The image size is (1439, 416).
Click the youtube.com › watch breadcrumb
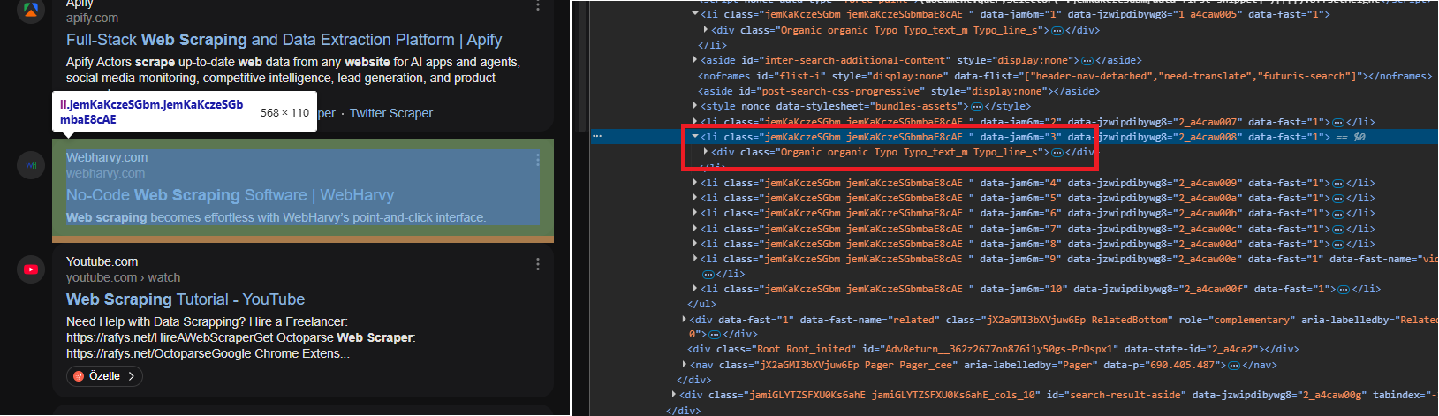click(123, 277)
